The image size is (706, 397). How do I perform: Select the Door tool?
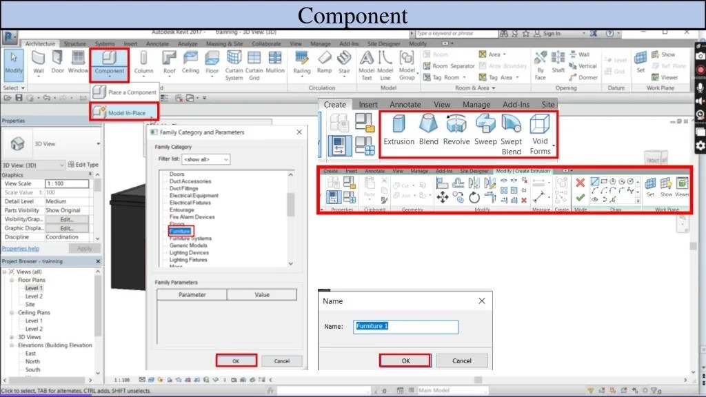pyautogui.click(x=58, y=63)
